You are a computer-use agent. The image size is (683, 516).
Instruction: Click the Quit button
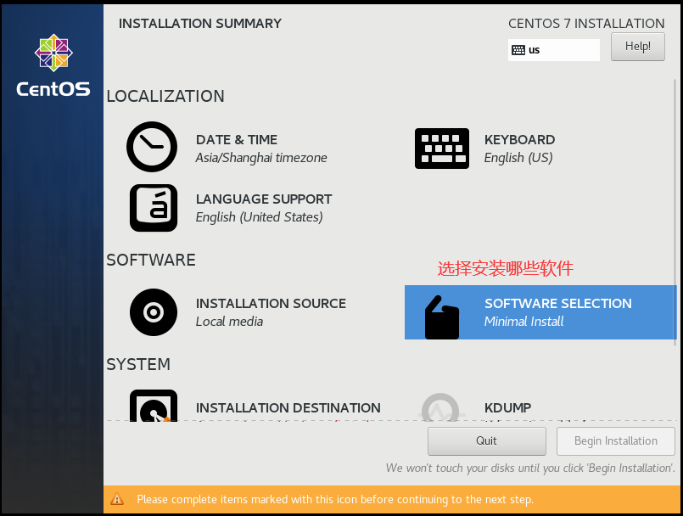486,441
